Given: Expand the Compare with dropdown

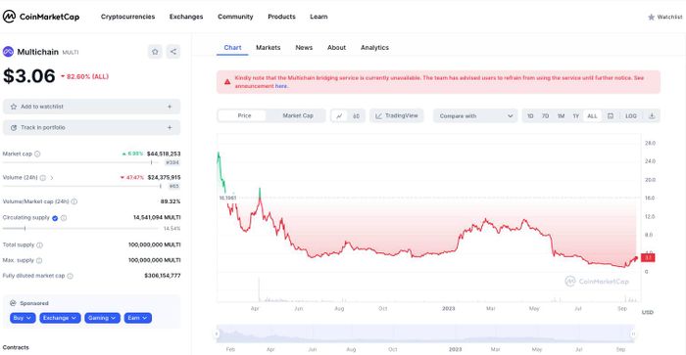Looking at the screenshot, I should [475, 115].
